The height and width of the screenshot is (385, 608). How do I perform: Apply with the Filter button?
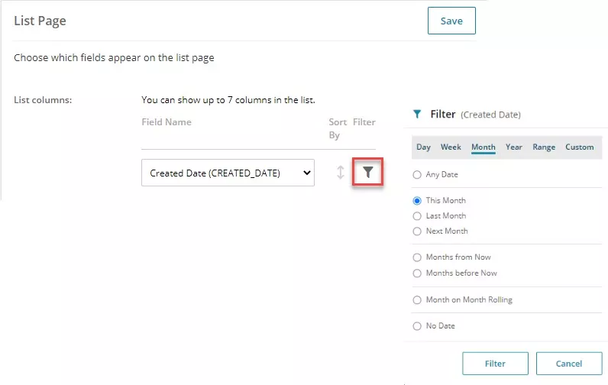[495, 364]
